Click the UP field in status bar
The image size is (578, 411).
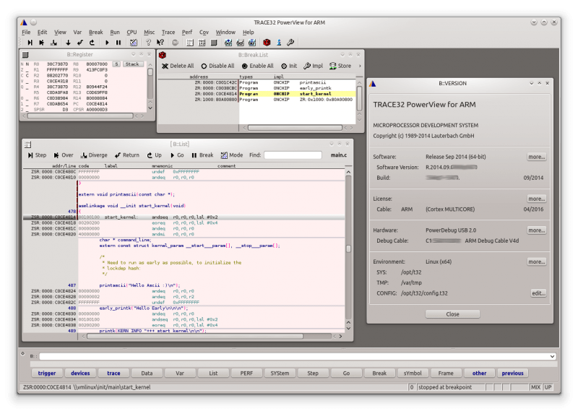click(548, 387)
